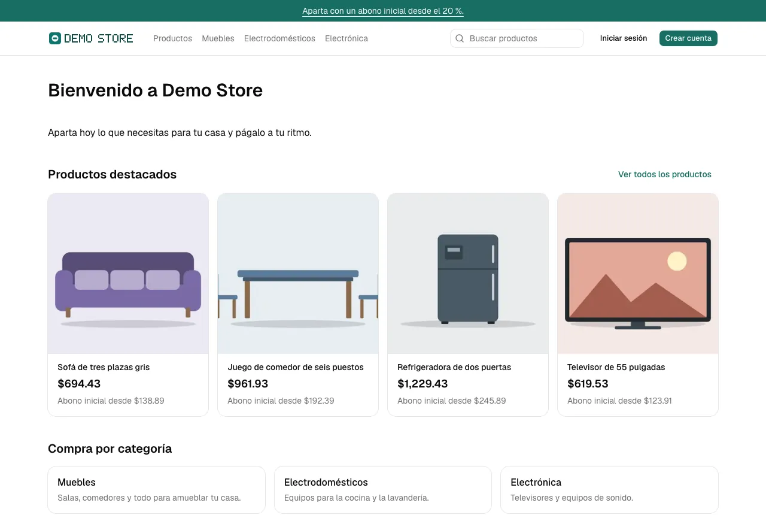This screenshot has width=766, height=515.
Task: Open the Muebles category card
Action: [x=156, y=490]
